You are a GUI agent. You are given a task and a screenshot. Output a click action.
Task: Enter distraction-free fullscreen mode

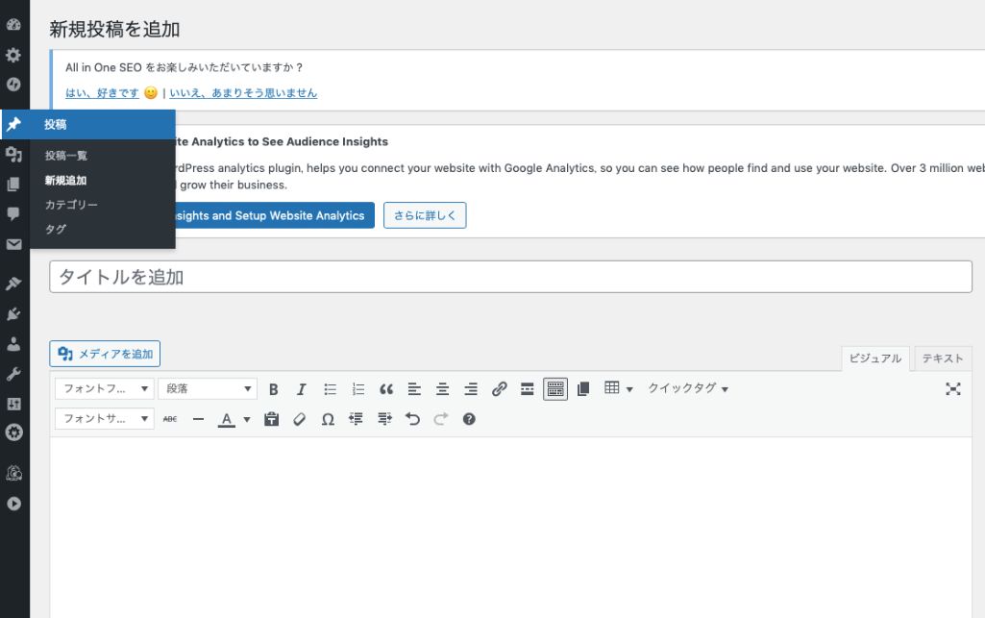pyautogui.click(x=952, y=389)
